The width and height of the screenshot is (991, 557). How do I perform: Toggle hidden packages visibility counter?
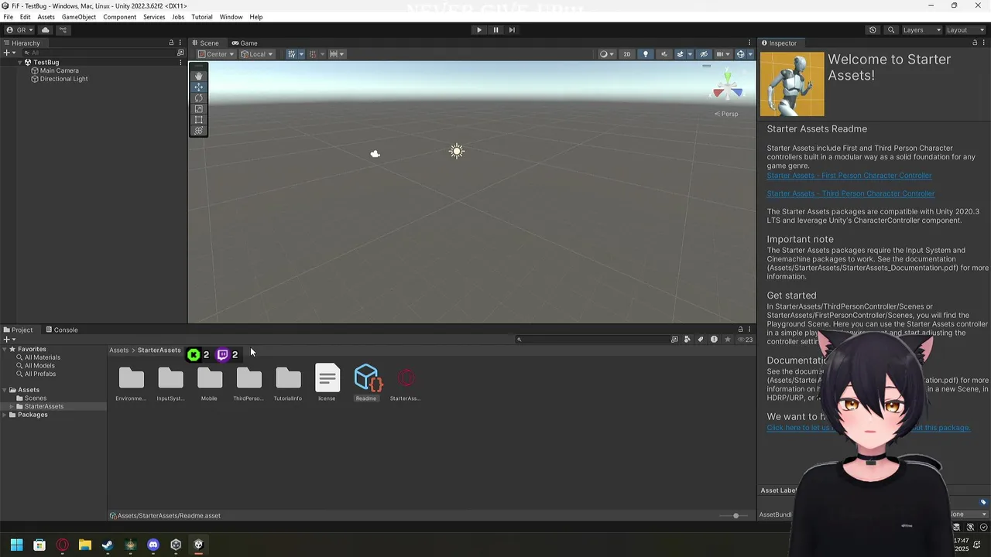point(745,339)
